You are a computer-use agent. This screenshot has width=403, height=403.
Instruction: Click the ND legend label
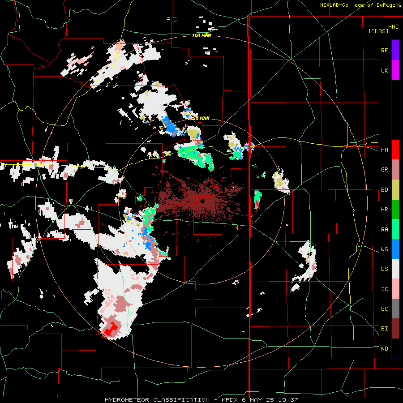(384, 349)
